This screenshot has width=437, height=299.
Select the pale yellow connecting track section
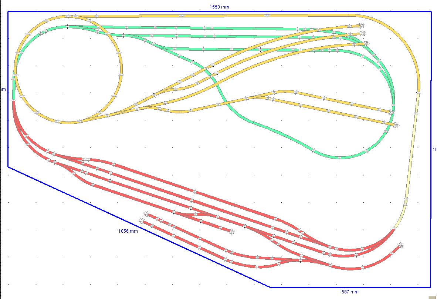point(411,160)
